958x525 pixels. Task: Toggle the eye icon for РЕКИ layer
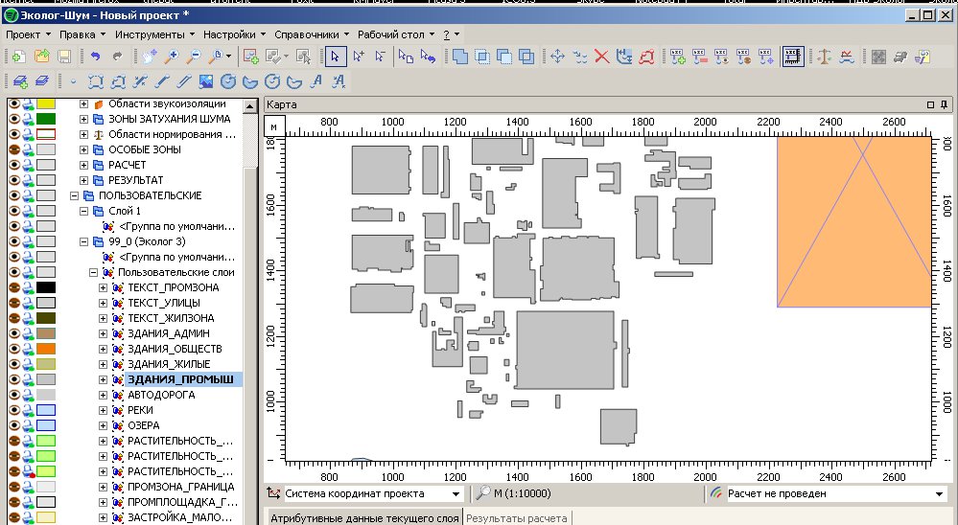tap(13, 410)
